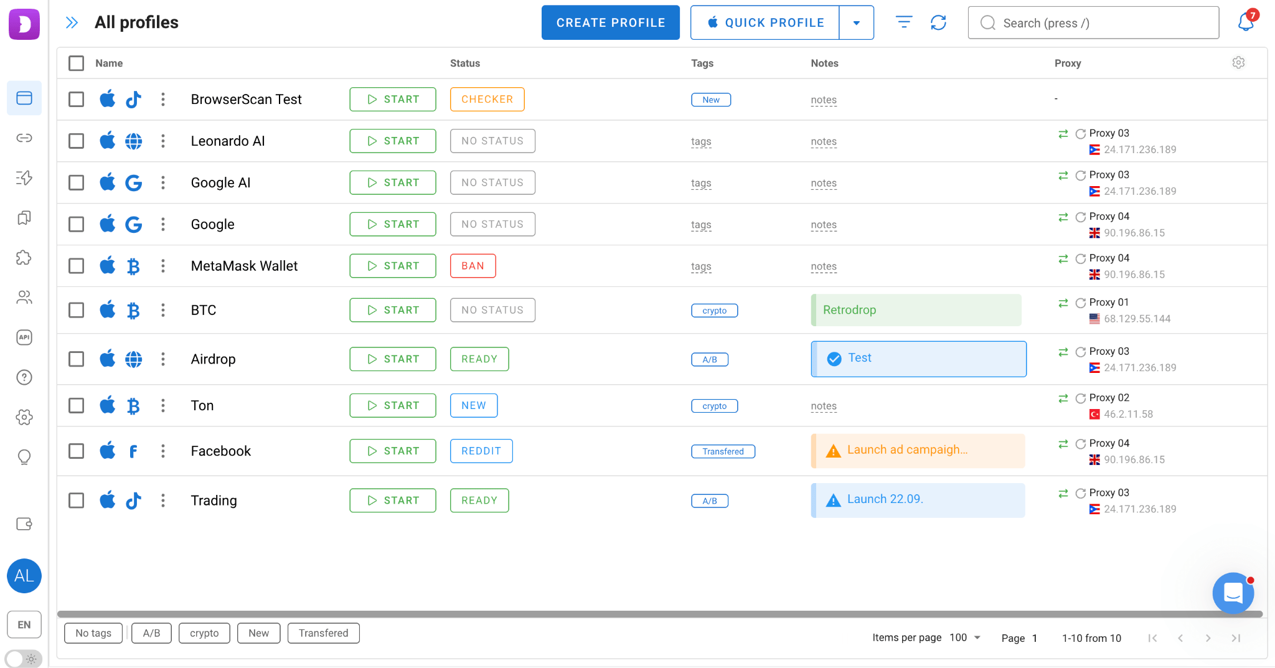
Task: Start the Facebook profile
Action: 393,451
